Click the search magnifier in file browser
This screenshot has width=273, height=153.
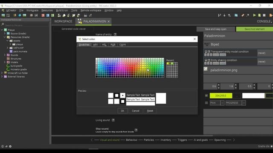coord(3,25)
